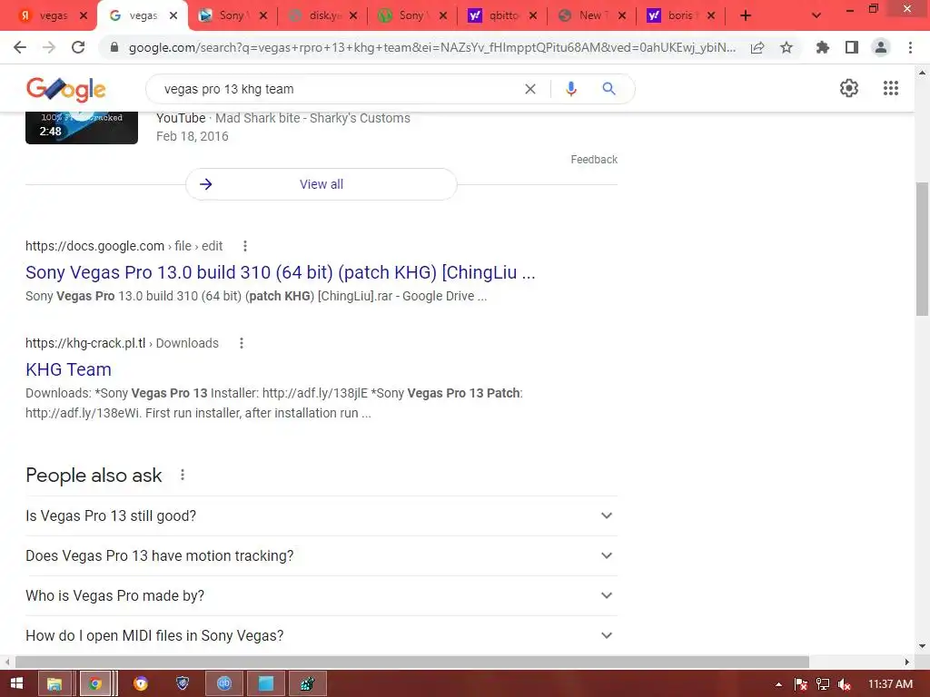Switch to the second 'Sony' tab
This screenshot has width=930, height=697.
click(x=411, y=15)
